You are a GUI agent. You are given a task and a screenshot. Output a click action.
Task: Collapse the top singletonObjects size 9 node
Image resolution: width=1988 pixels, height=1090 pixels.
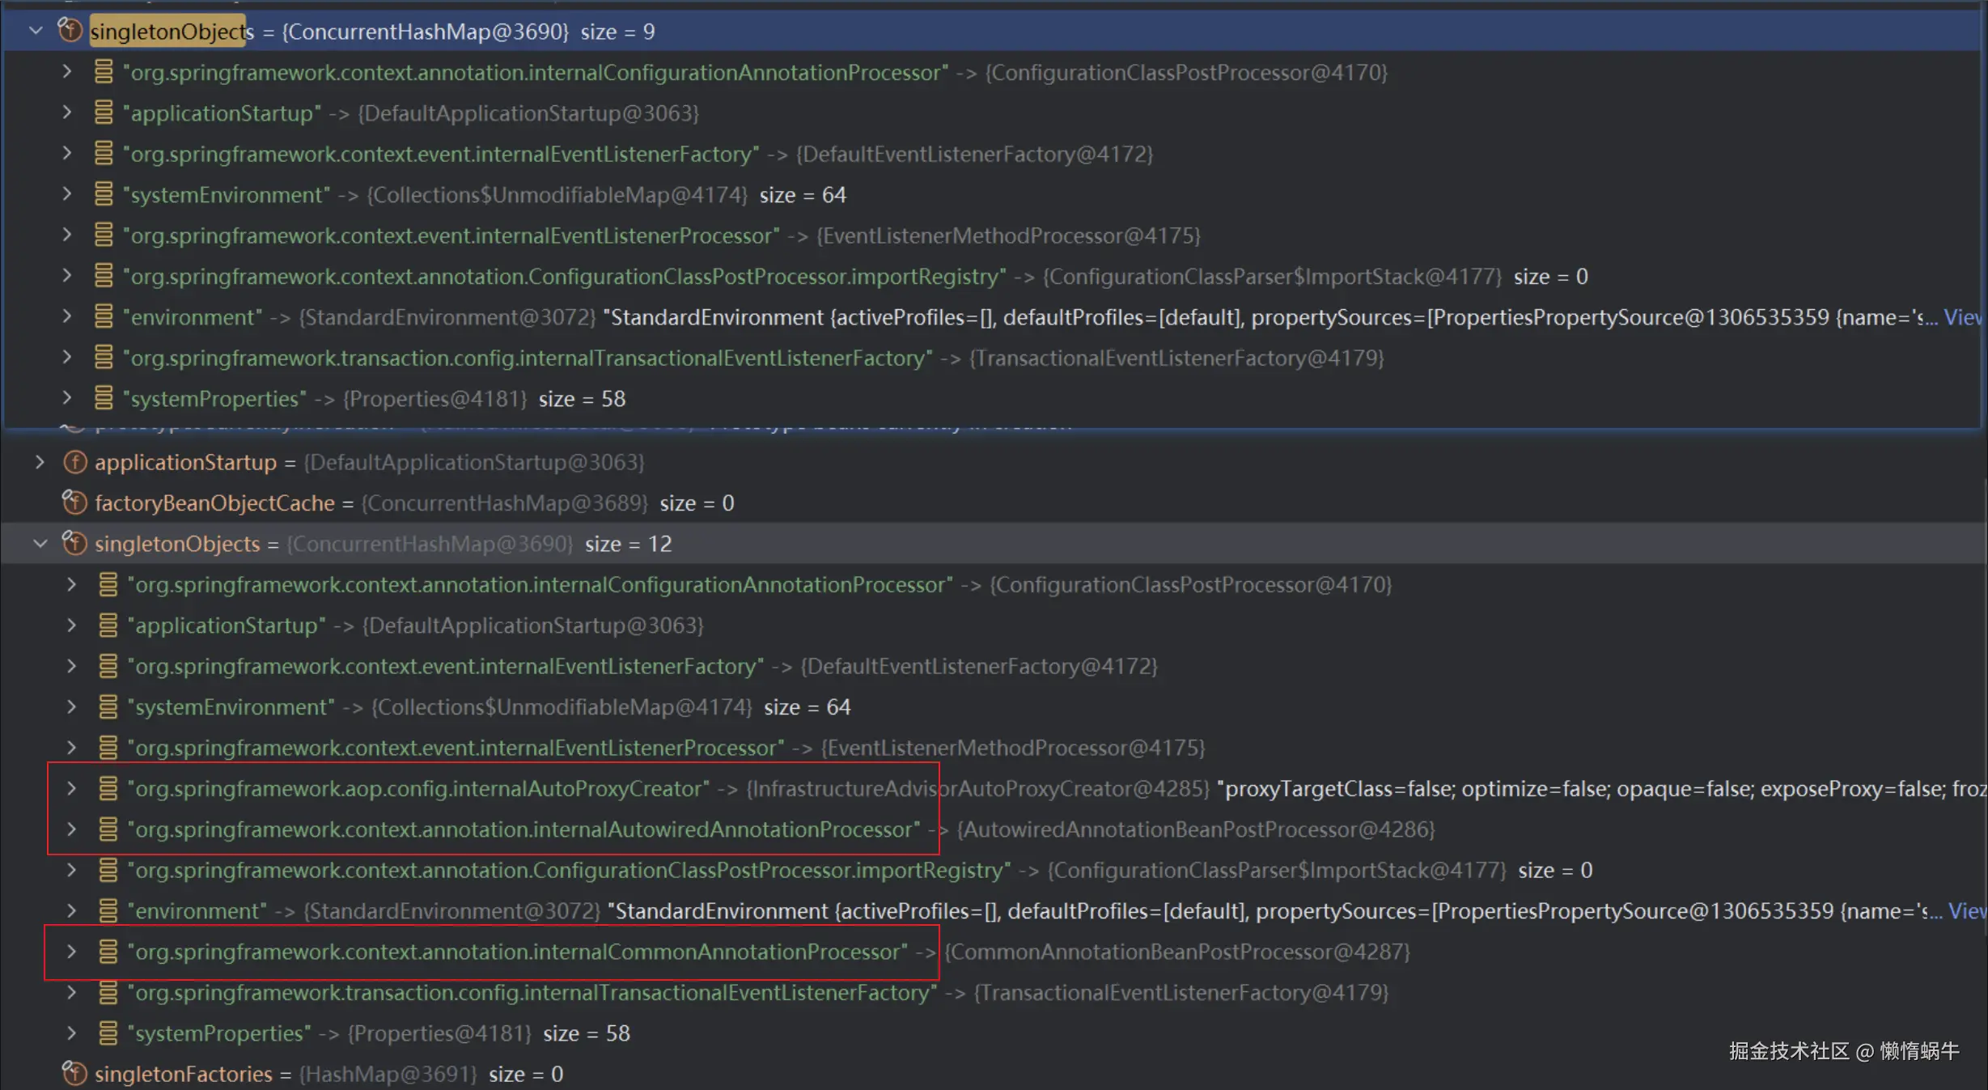36,31
